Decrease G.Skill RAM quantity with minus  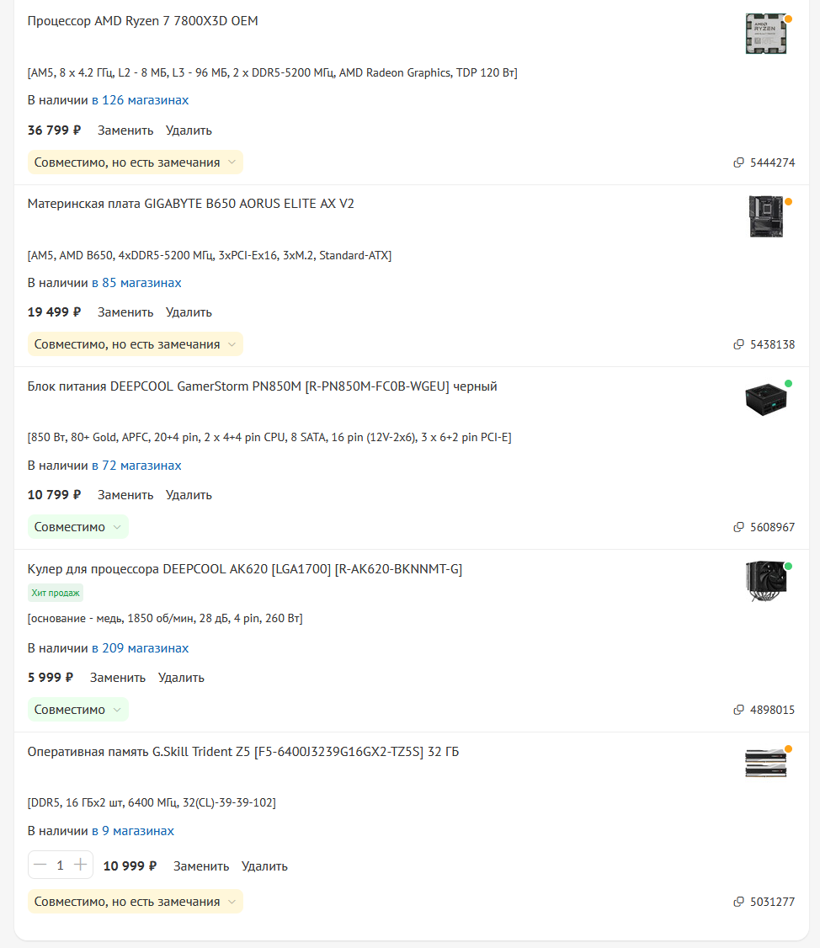(x=40, y=865)
